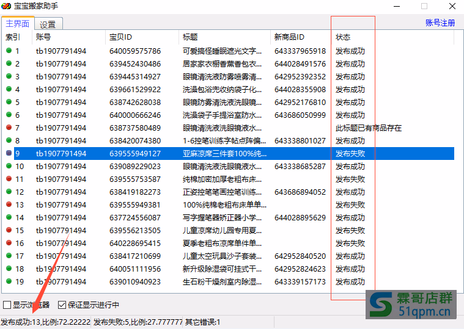The width and height of the screenshot is (464, 329).
Task: Click new product ID 644028895629
Action: 300,218
